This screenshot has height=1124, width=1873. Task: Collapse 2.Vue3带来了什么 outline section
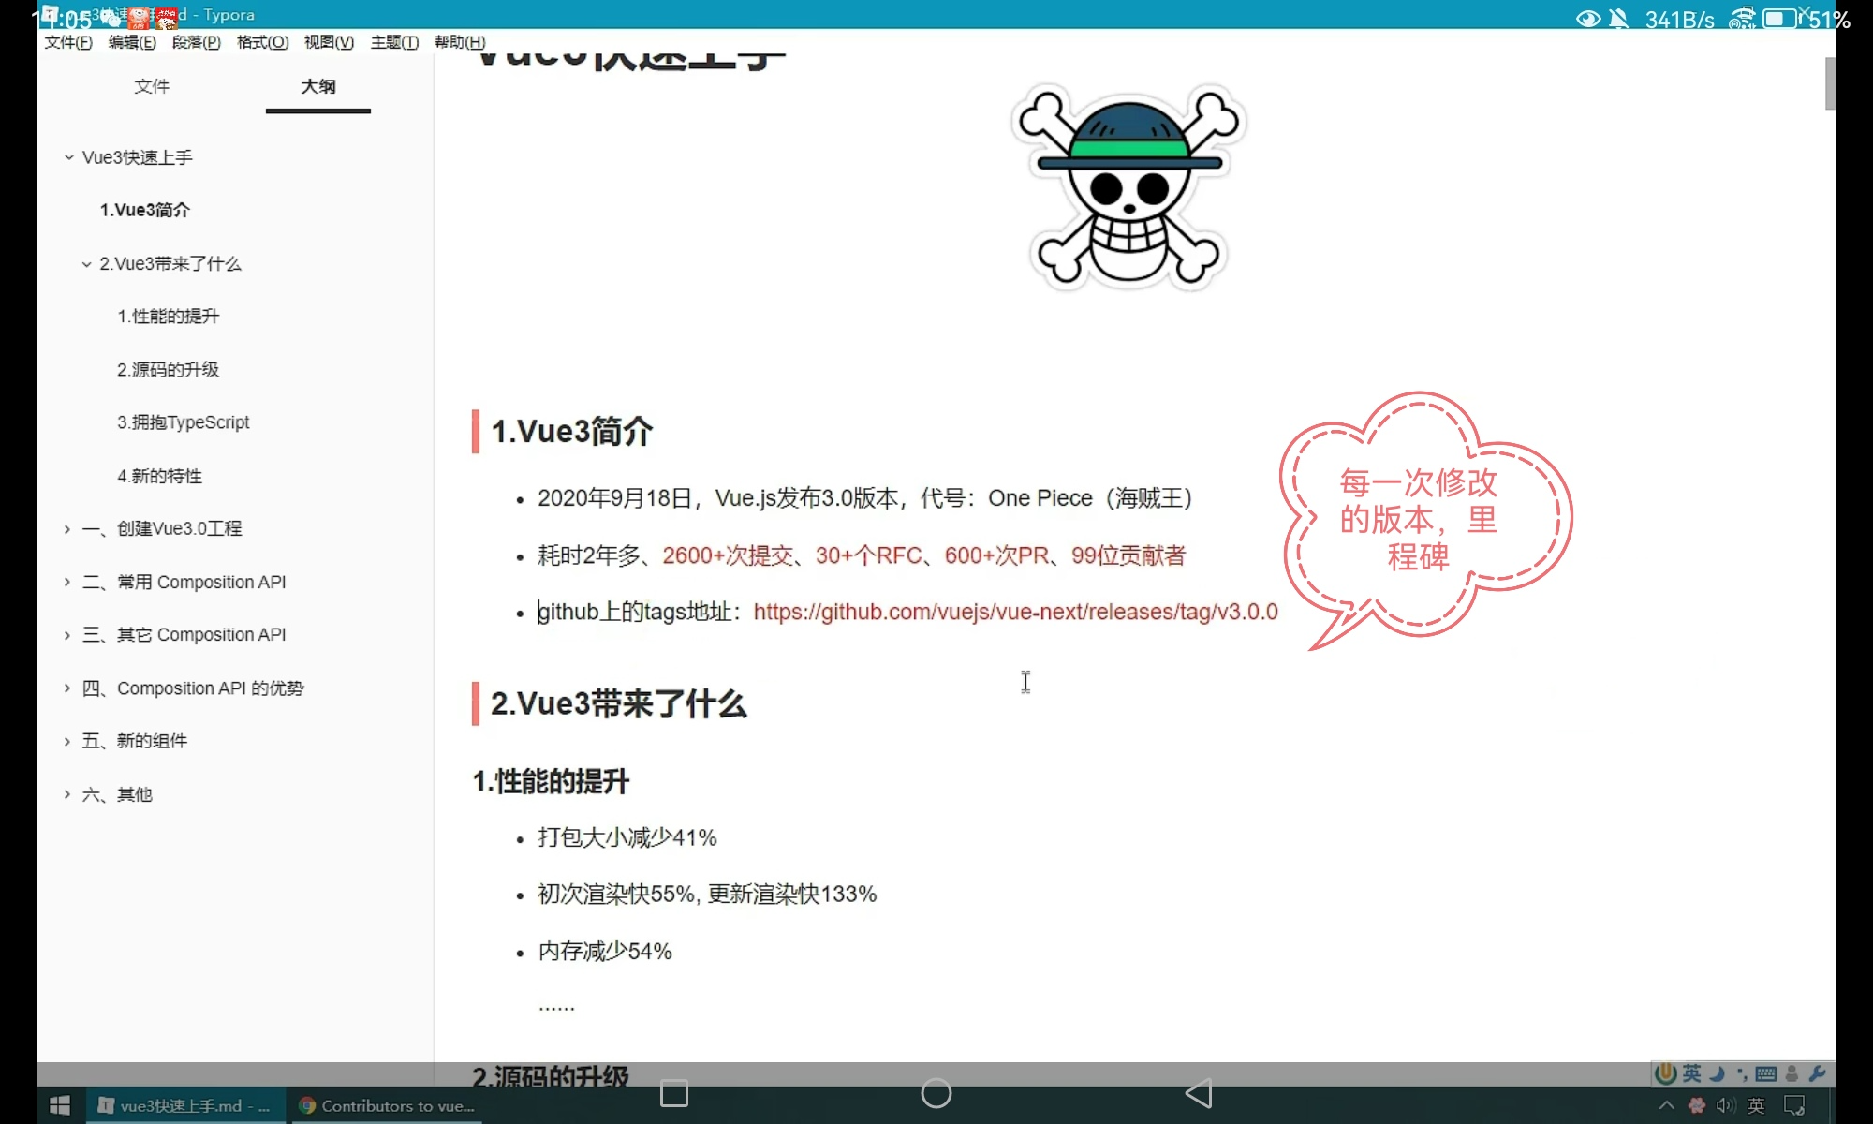click(86, 264)
